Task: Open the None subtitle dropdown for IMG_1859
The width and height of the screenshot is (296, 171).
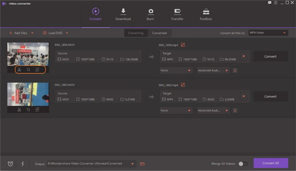Action: pos(176,71)
